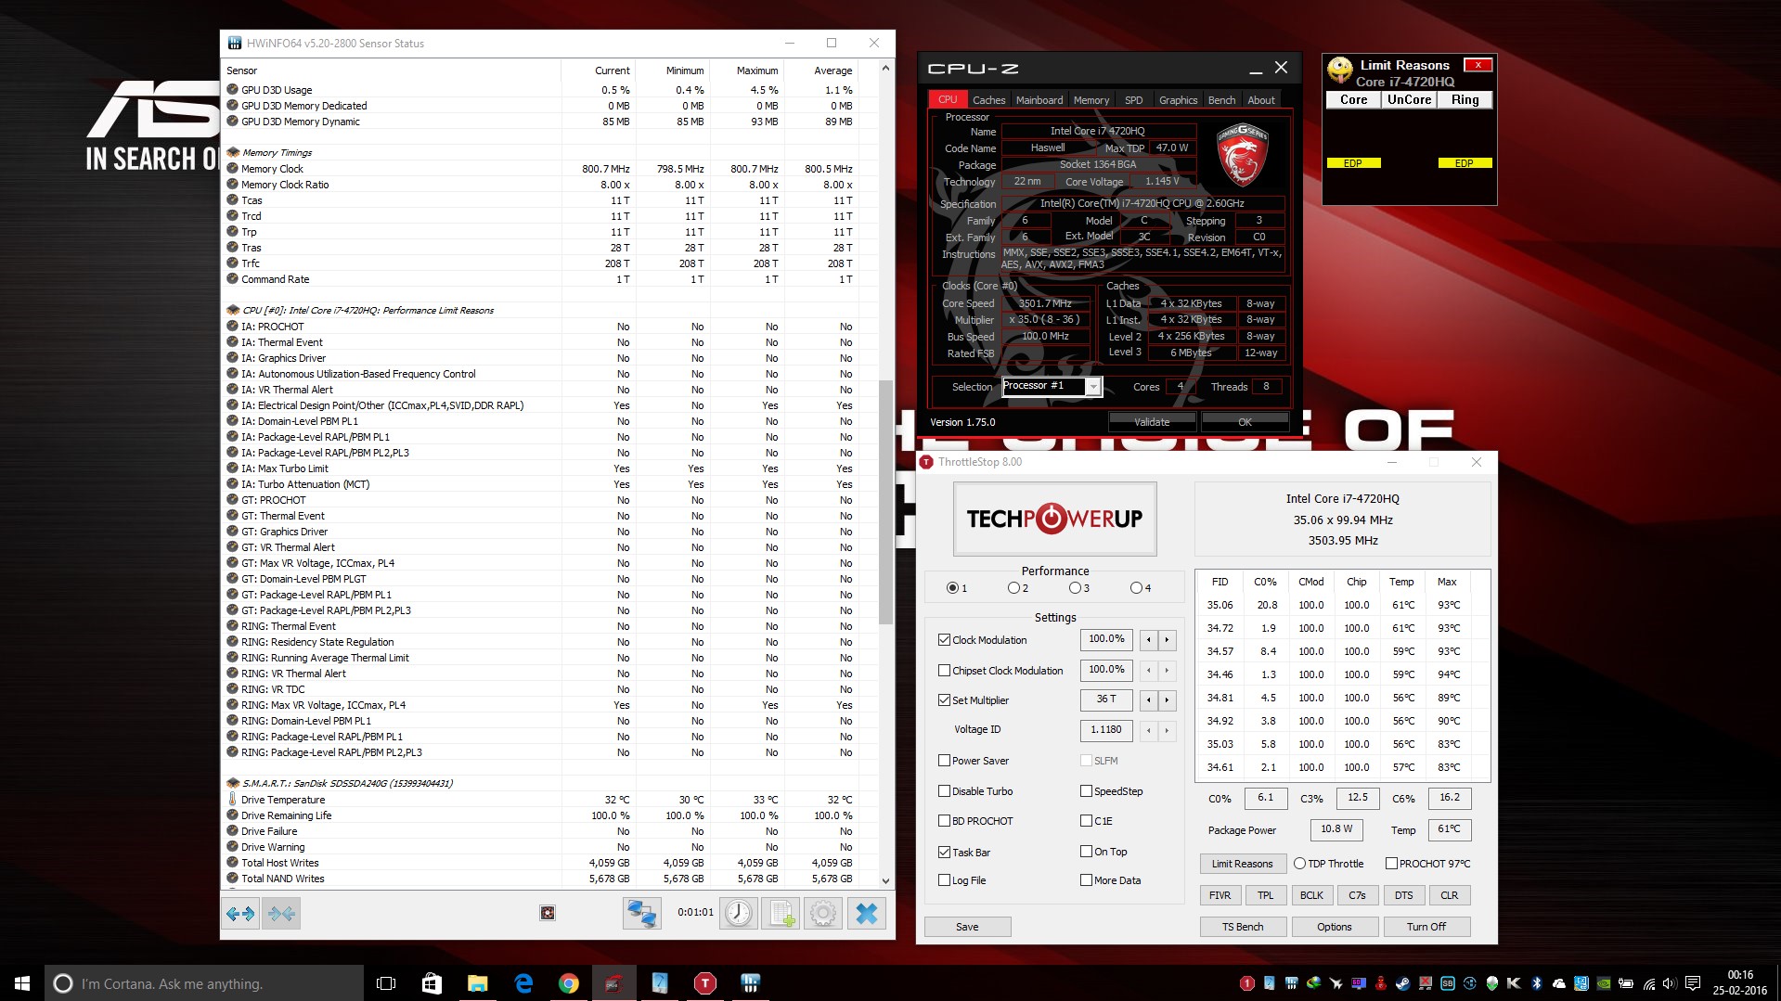The image size is (1781, 1001).
Task: Select Performance profile 3 radio button
Action: pyautogui.click(x=1075, y=588)
